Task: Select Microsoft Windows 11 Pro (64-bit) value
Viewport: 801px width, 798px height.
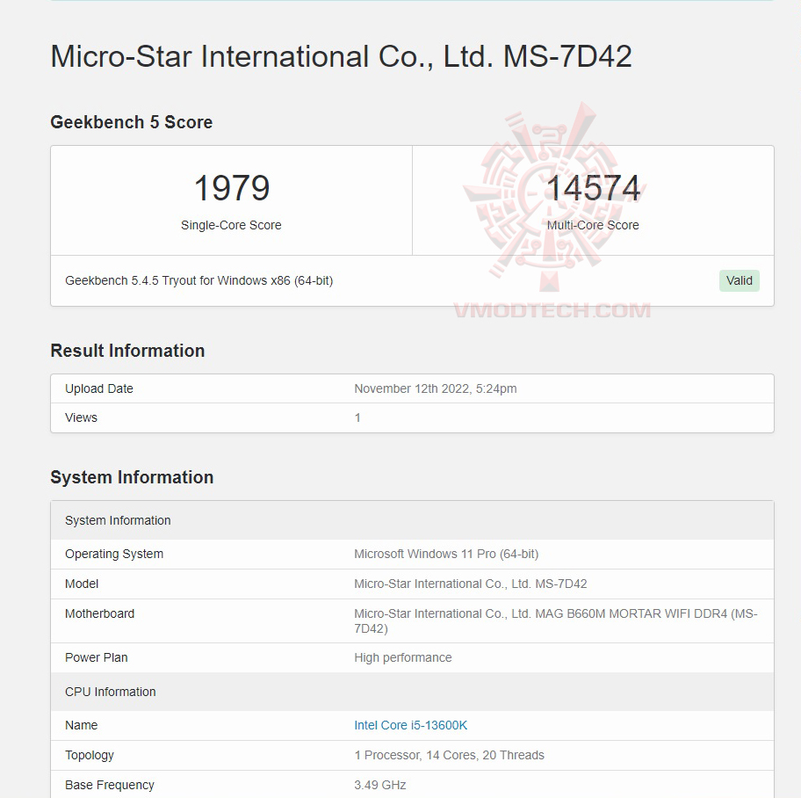Action: pos(446,554)
